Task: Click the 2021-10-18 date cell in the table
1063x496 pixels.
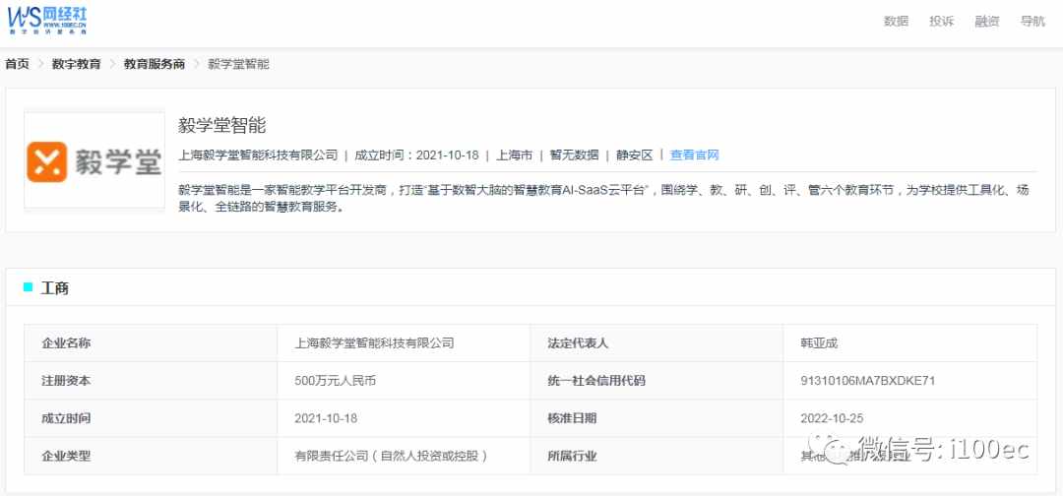Action: (x=405, y=419)
